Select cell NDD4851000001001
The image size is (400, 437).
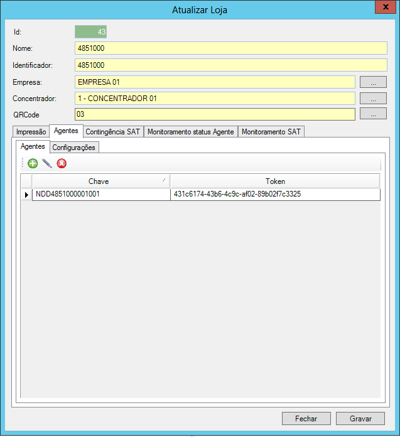[x=101, y=194]
